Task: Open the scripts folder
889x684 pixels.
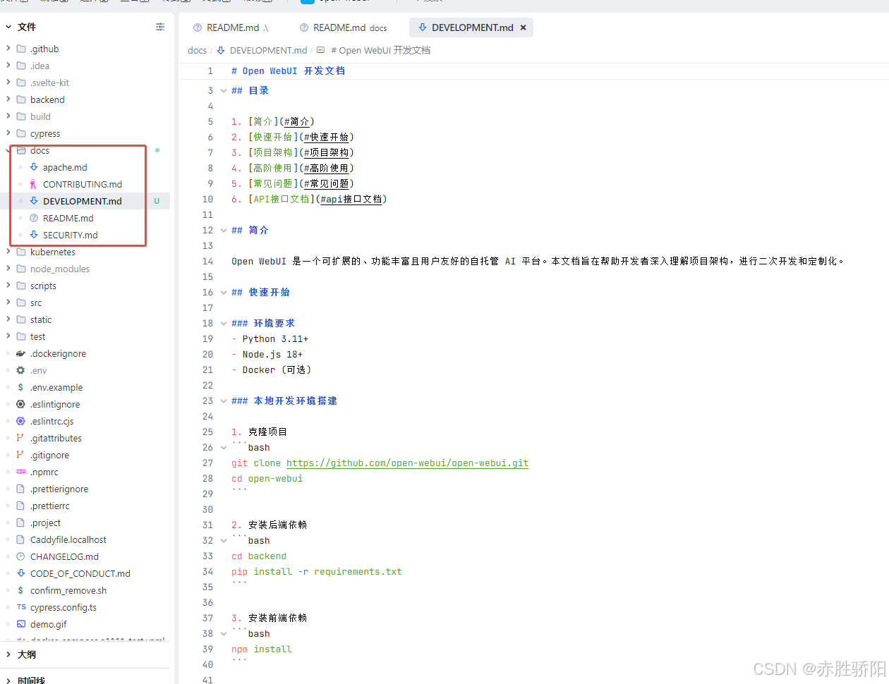Action: (43, 286)
